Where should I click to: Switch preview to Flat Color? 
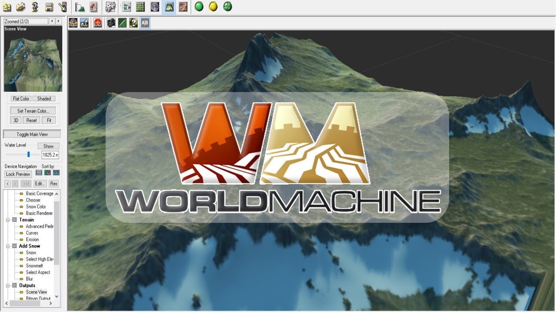click(21, 99)
